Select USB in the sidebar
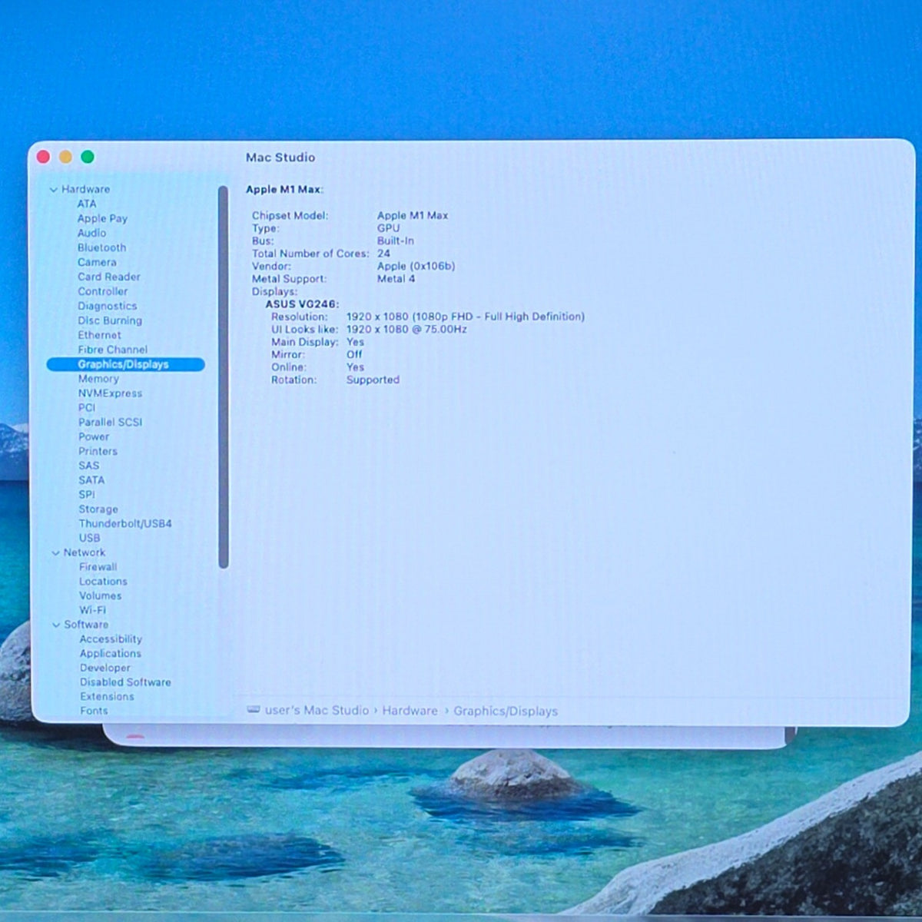The image size is (922, 922). (x=89, y=538)
